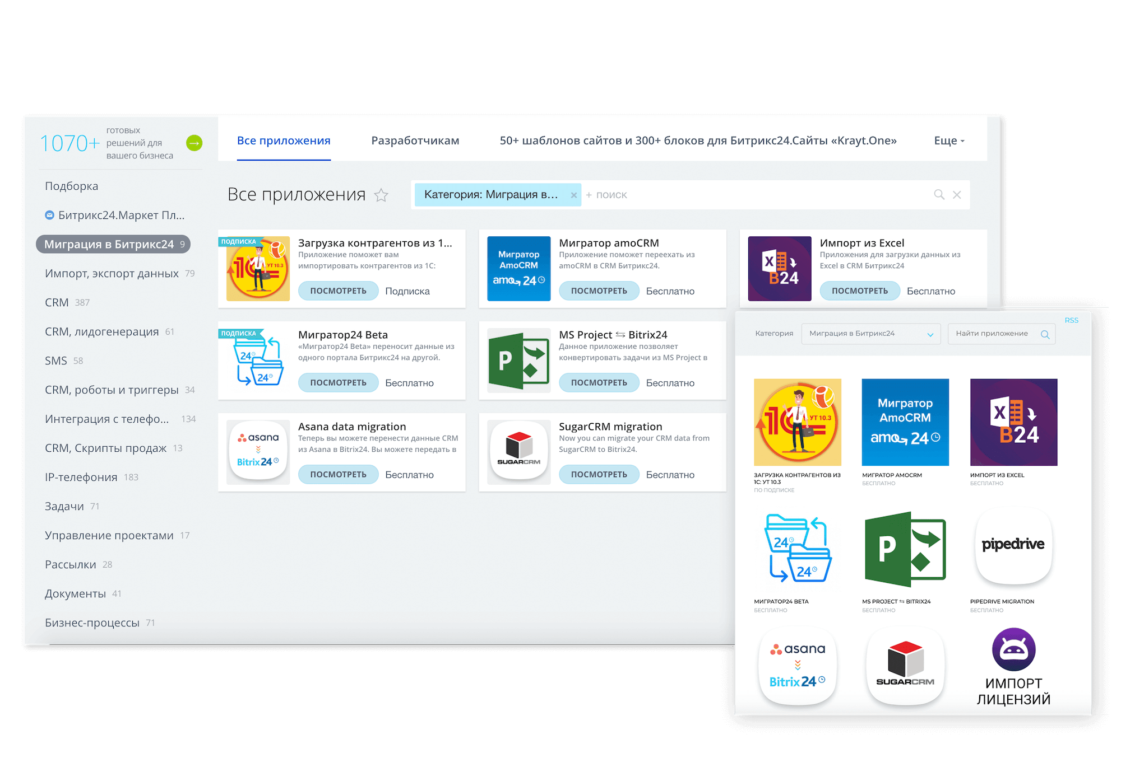Remove the category Миграция filter chip
This screenshot has width=1121, height=758.
point(574,195)
